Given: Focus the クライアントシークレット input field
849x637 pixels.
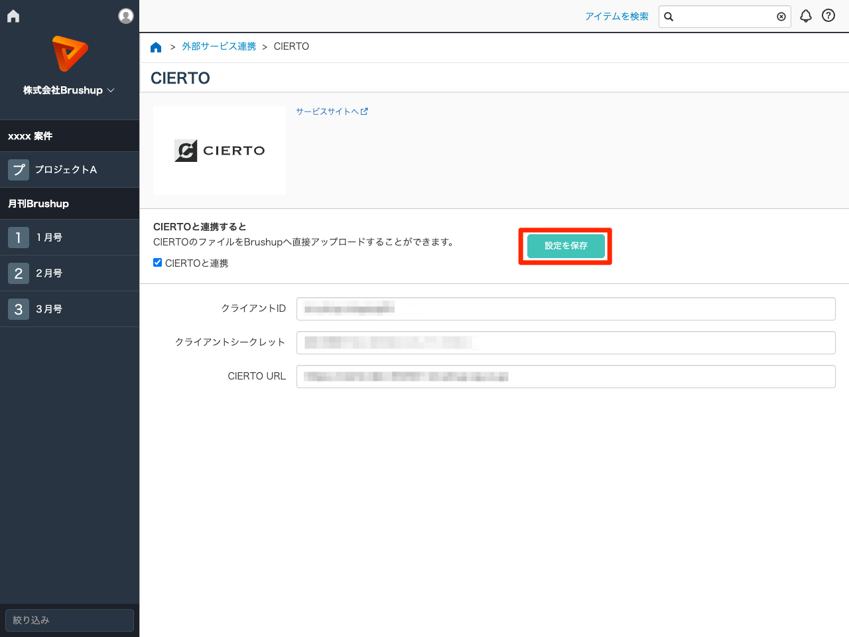Looking at the screenshot, I should coord(566,342).
